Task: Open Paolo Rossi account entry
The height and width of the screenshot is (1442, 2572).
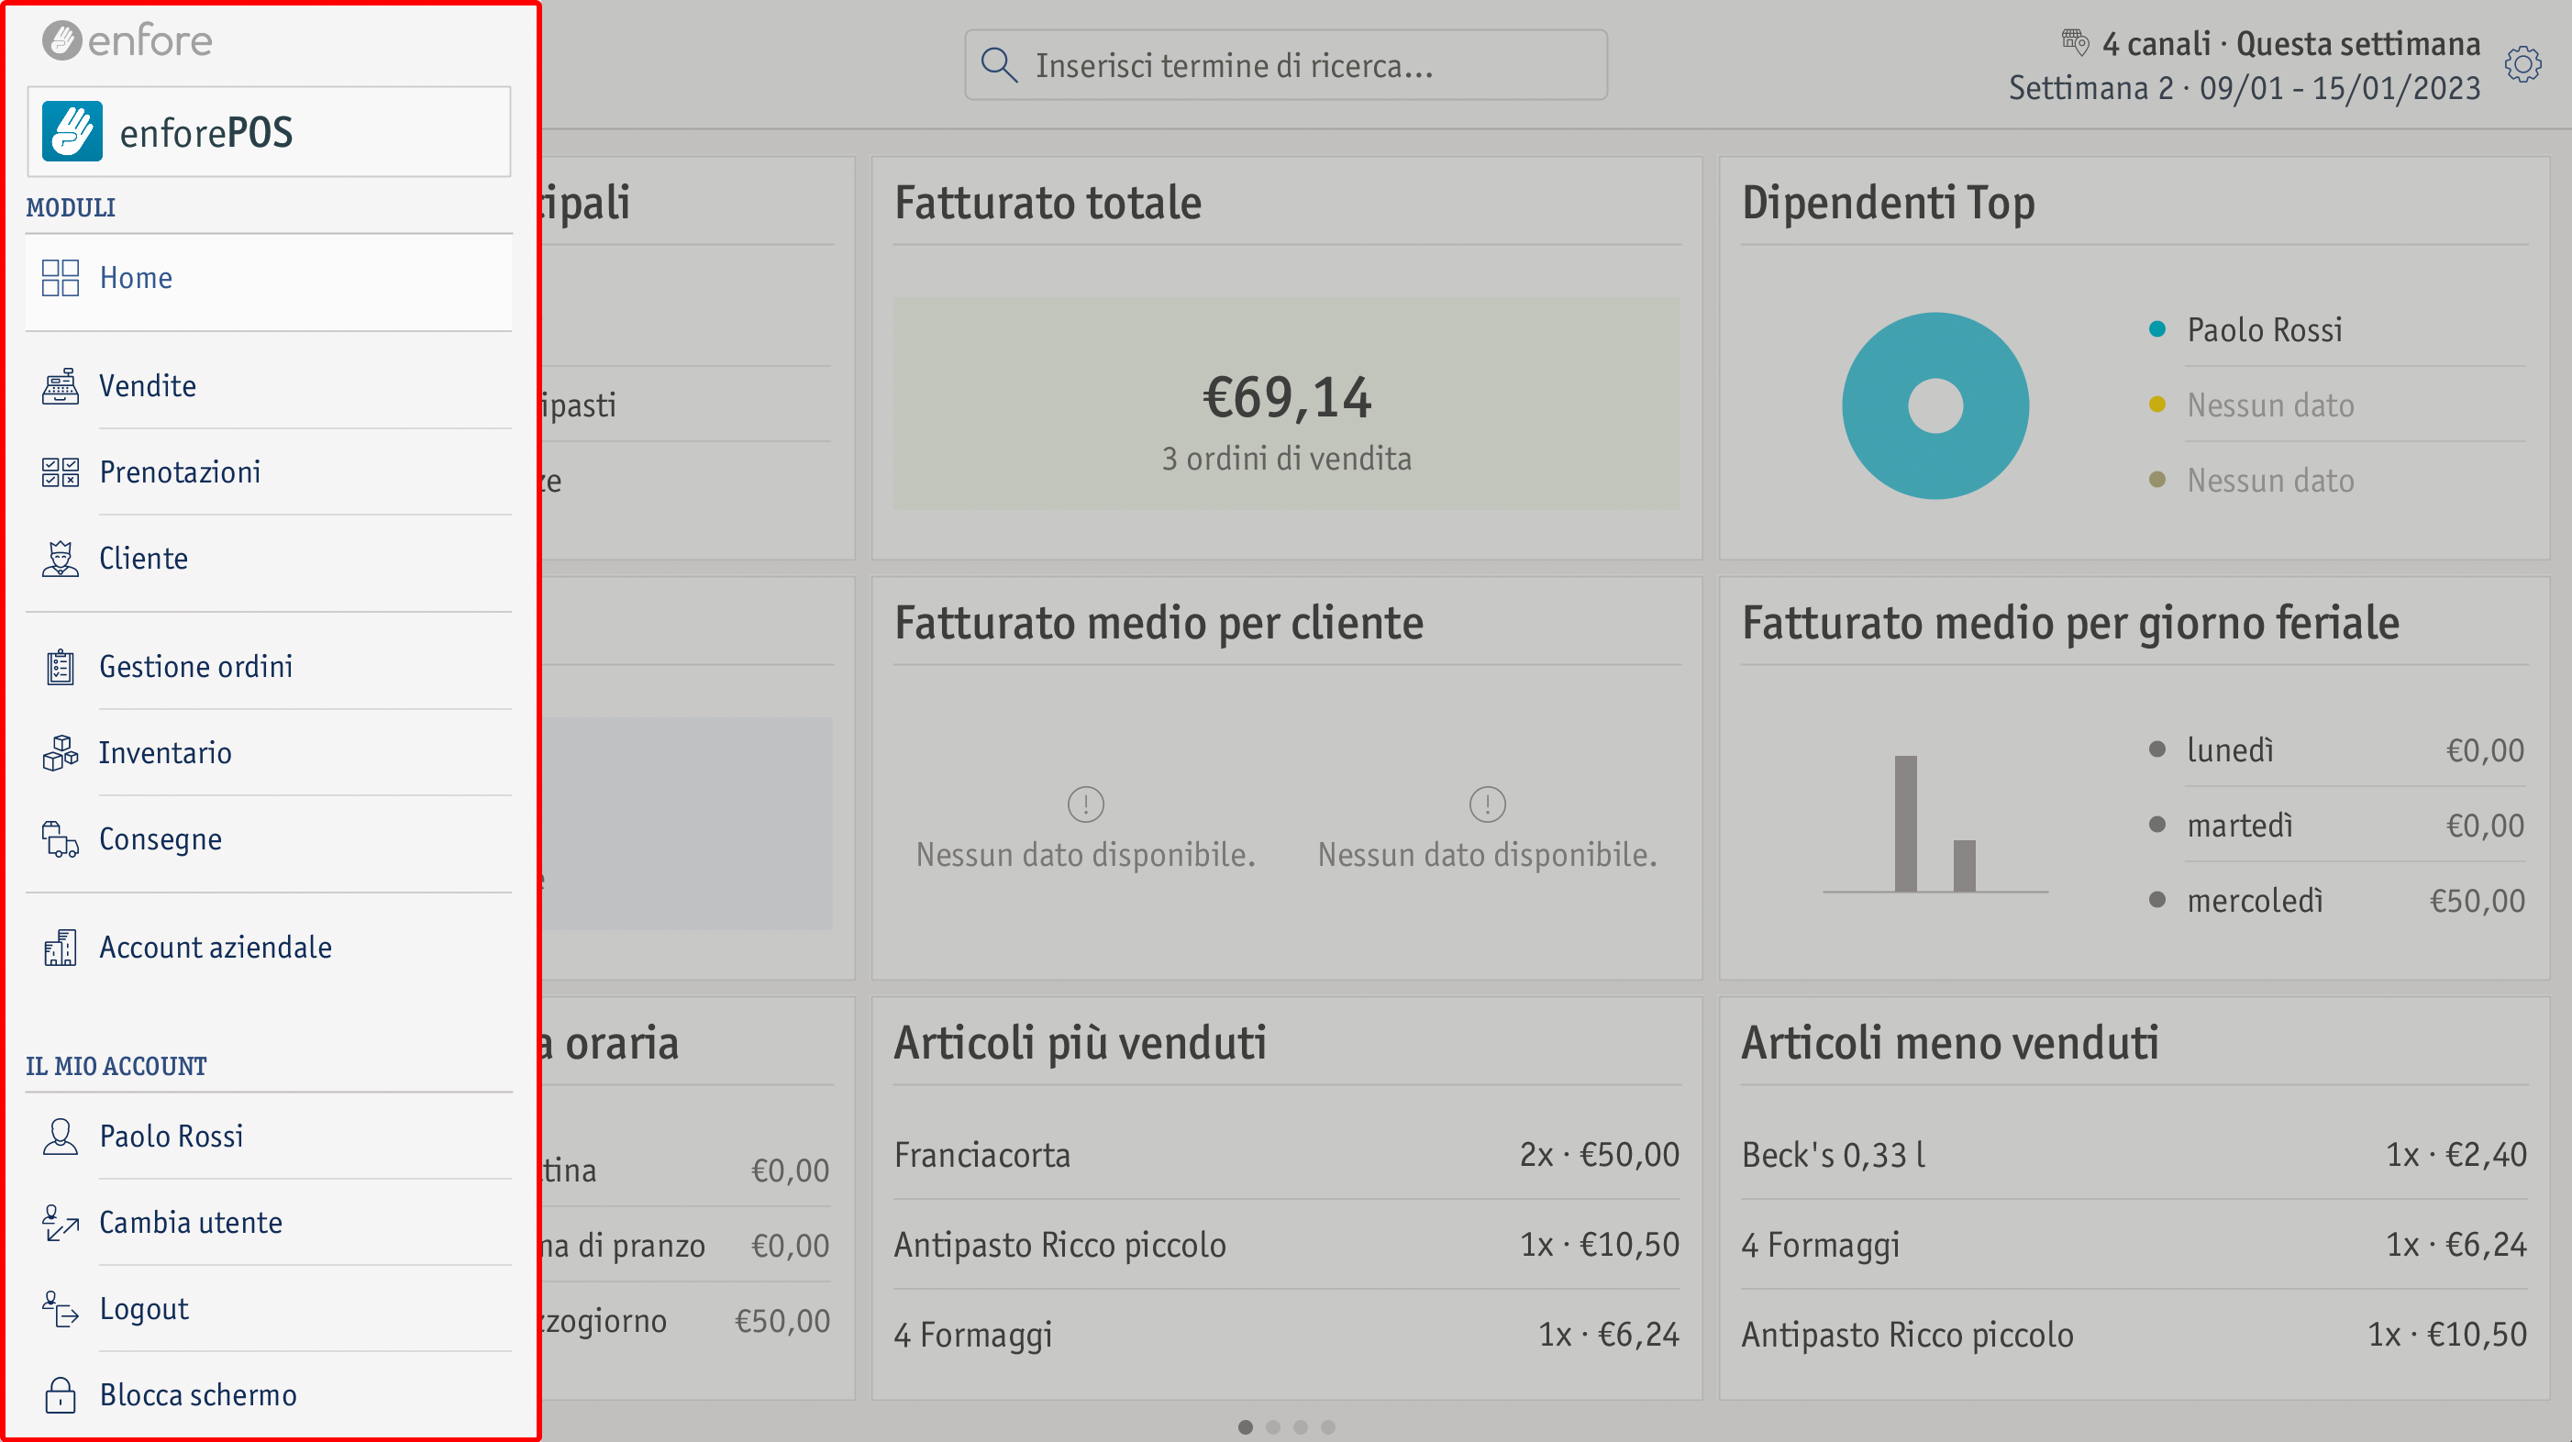Action: pos(269,1137)
